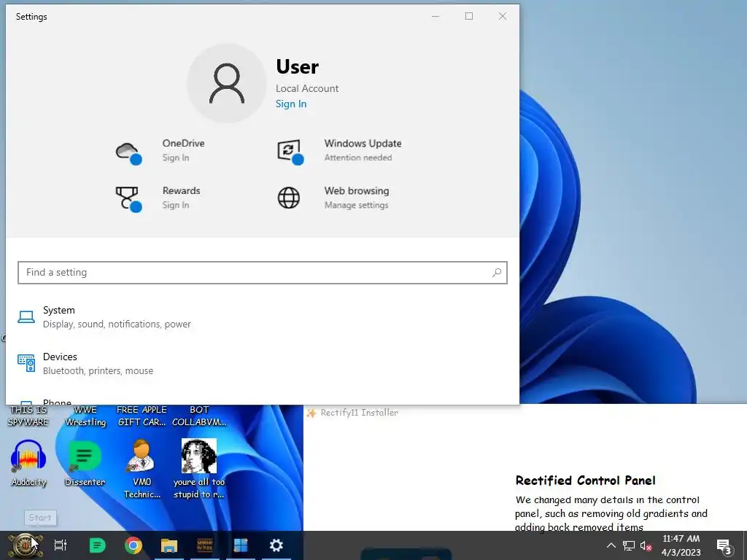747x560 pixels.
Task: Select the VMO Technic... desktop shortcut
Action: coord(142,469)
